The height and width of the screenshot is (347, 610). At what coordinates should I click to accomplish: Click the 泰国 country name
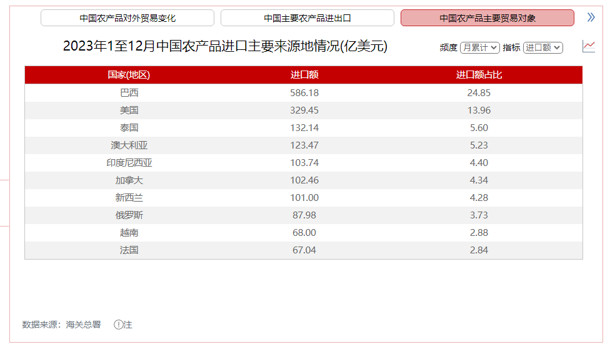coord(129,128)
